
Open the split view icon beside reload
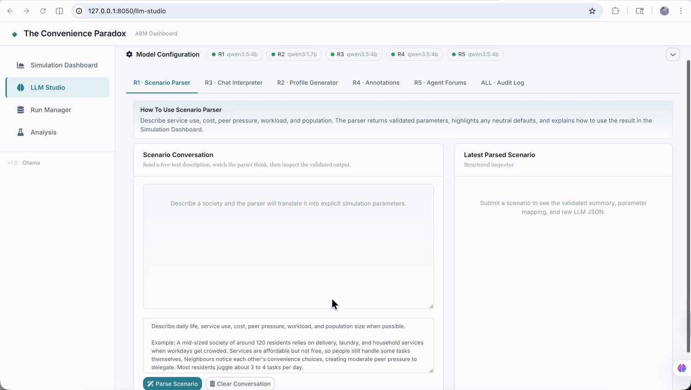(x=59, y=11)
